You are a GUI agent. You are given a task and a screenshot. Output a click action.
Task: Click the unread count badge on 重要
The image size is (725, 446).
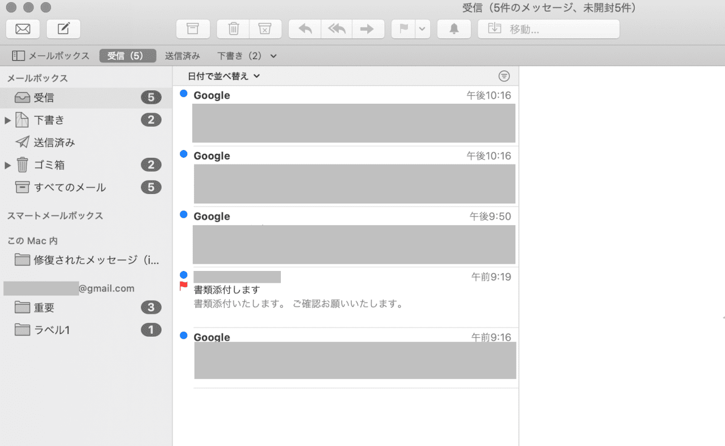click(x=151, y=307)
